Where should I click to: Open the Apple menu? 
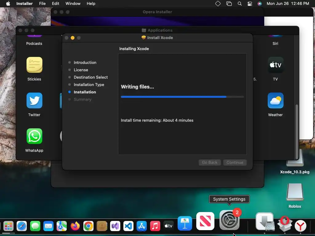(x=8, y=4)
